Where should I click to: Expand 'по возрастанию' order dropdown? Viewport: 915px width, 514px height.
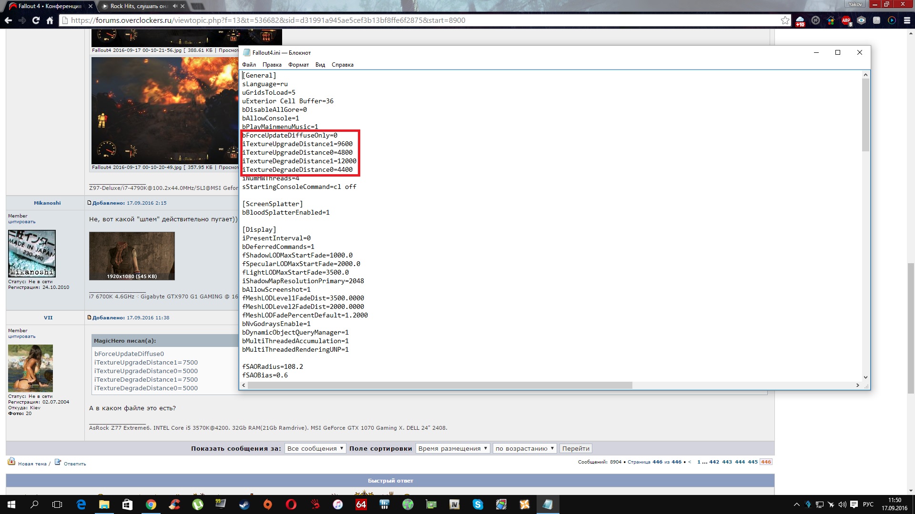524,448
